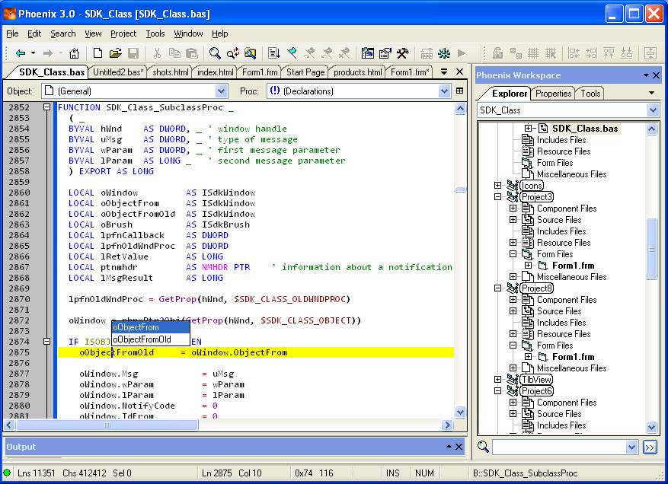Click the snap-to-grid icon with arrow
668x484 pixels.
pyautogui.click(x=551, y=53)
